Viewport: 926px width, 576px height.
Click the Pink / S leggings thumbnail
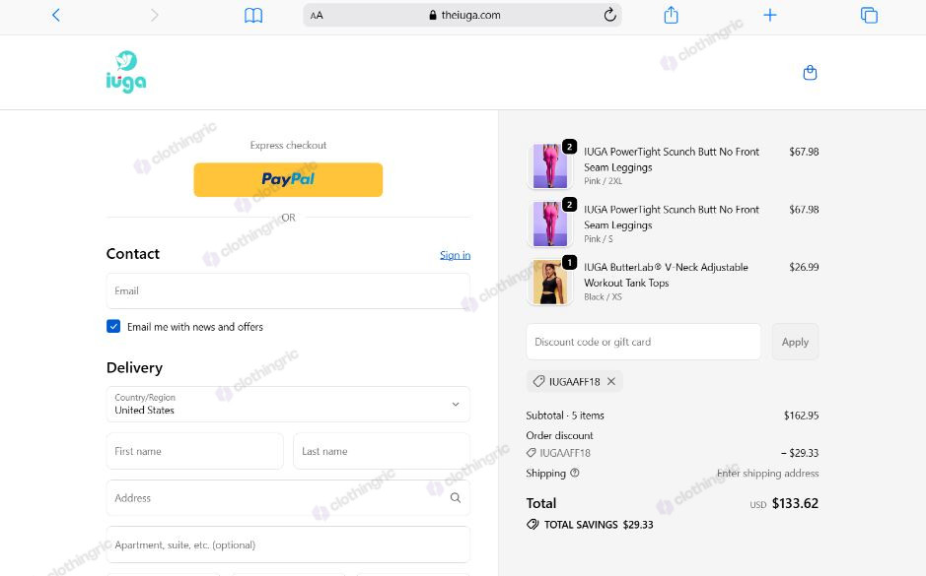click(x=550, y=224)
